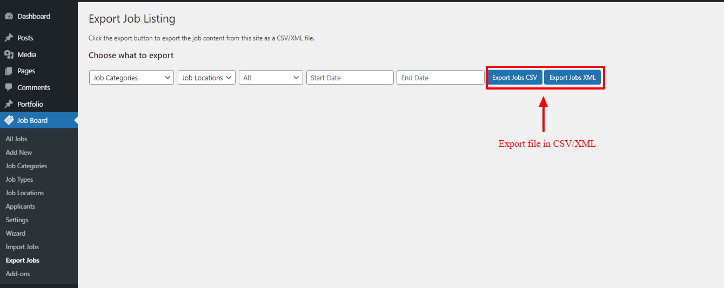Click the Export Job Listing heading
This screenshot has width=724, height=288.
point(132,19)
